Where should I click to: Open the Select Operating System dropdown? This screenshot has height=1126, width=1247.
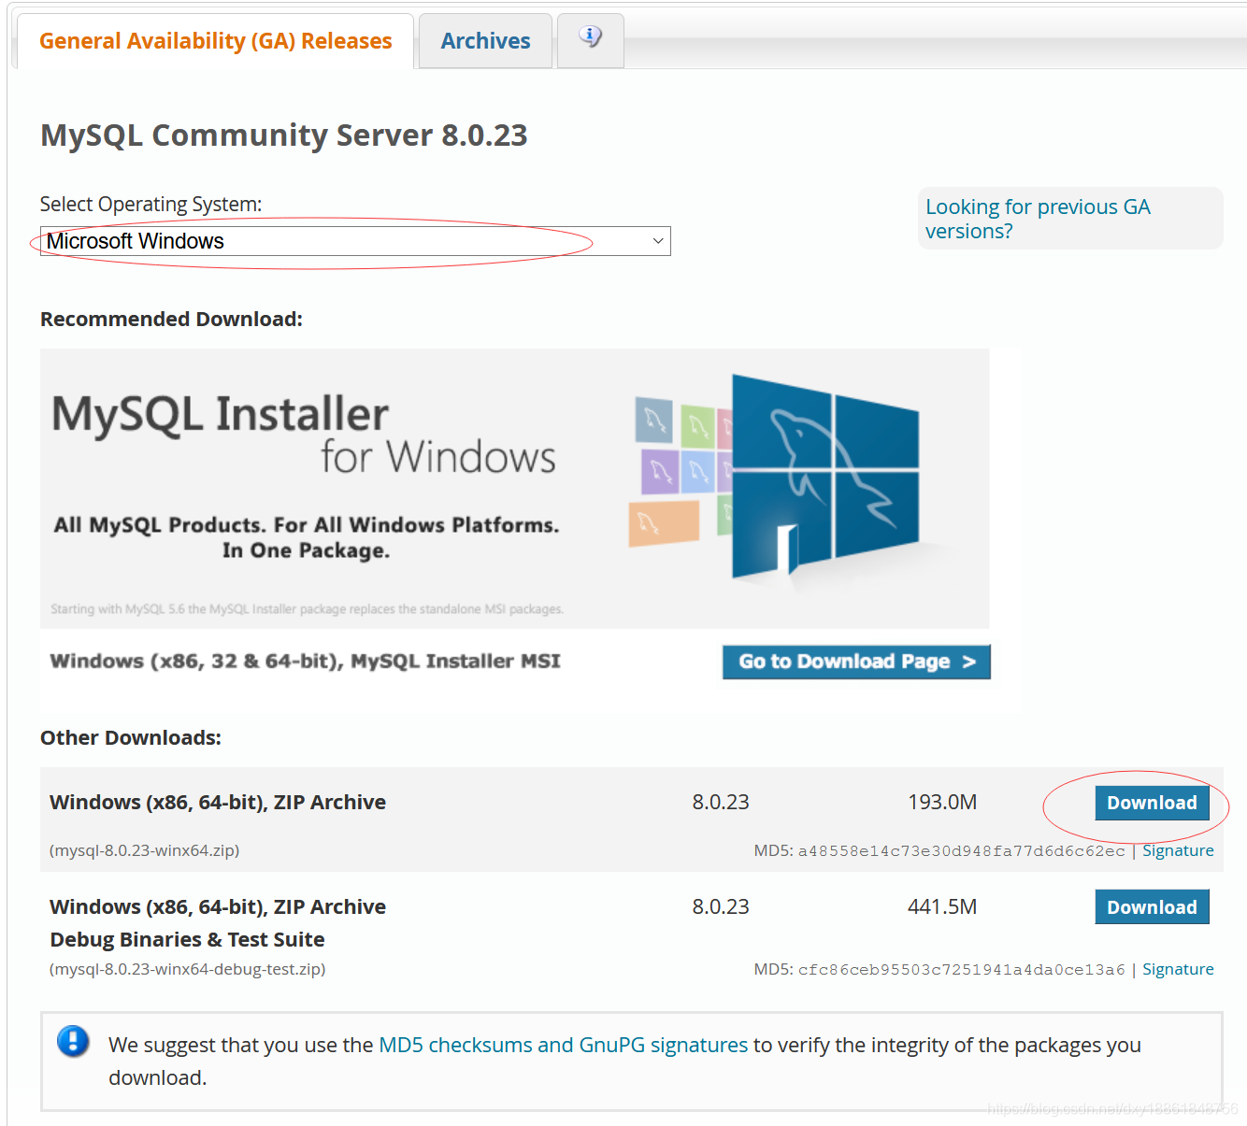[x=355, y=241]
